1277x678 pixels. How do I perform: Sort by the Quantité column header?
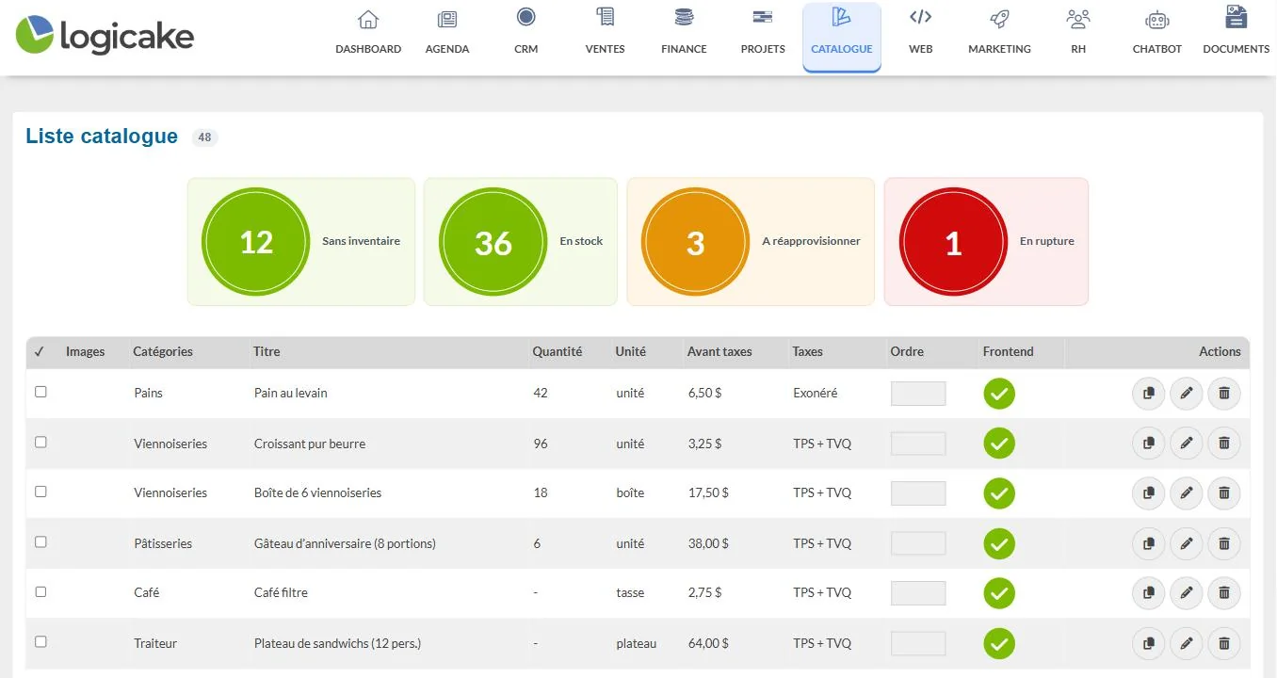pyautogui.click(x=558, y=351)
